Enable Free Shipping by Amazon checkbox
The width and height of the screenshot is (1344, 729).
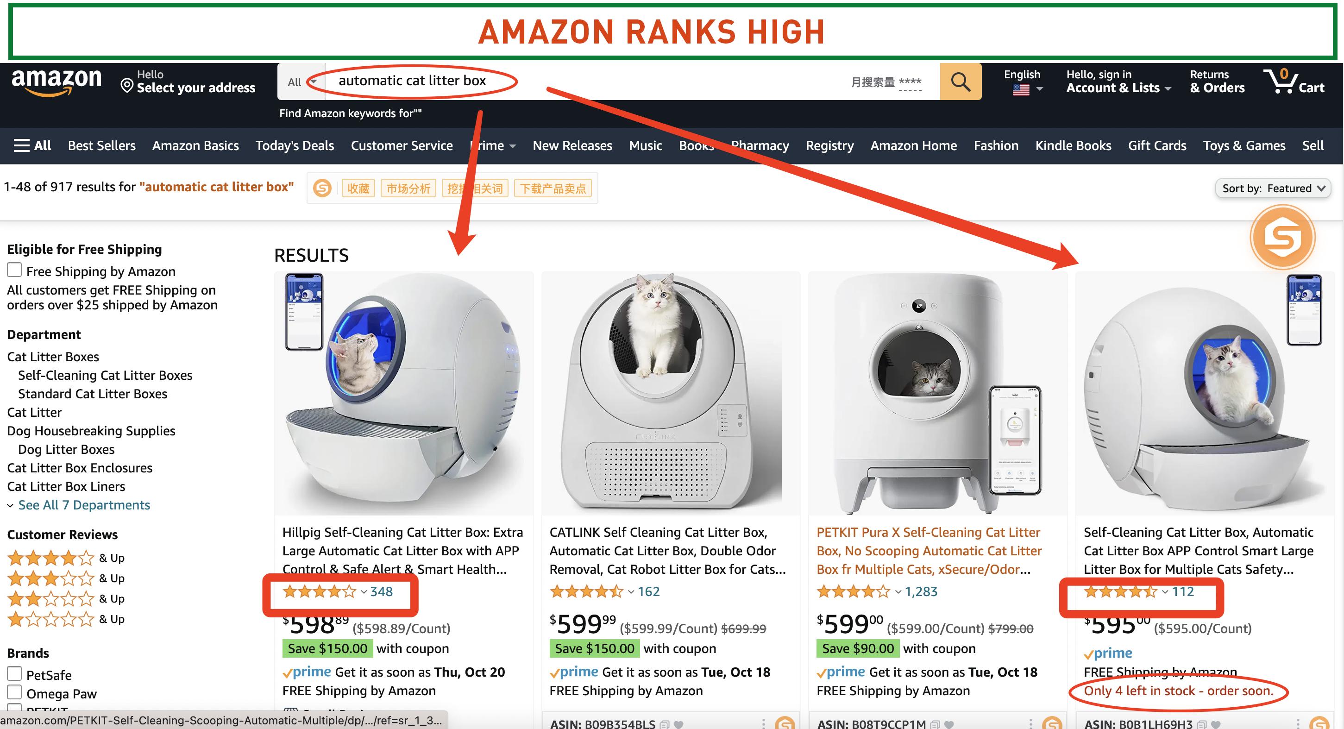coord(15,270)
